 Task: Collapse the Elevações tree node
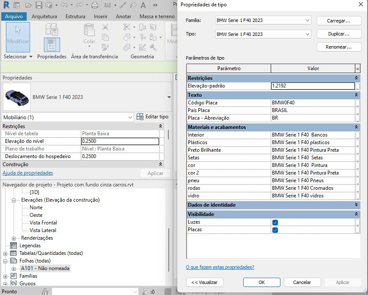coord(14,200)
